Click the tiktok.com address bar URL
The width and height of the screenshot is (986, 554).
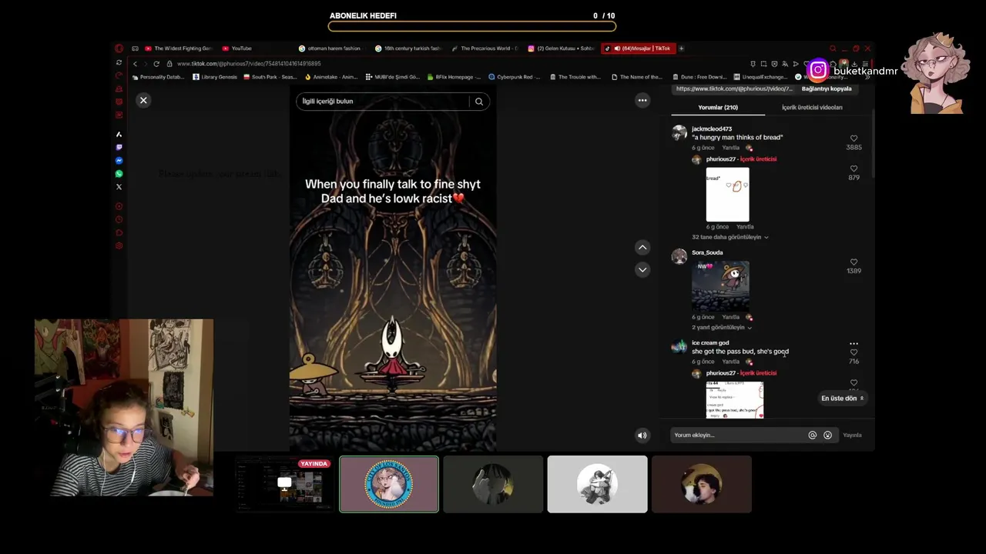click(x=249, y=64)
